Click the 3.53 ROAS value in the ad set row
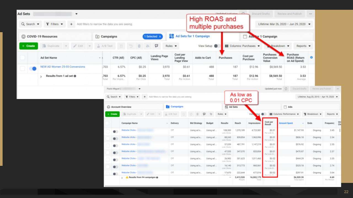Screen dimensions: 353x198 pos(303,67)
